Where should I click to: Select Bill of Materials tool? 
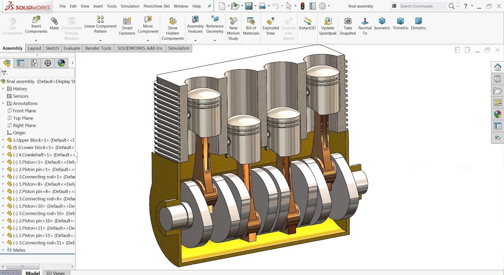(x=251, y=26)
